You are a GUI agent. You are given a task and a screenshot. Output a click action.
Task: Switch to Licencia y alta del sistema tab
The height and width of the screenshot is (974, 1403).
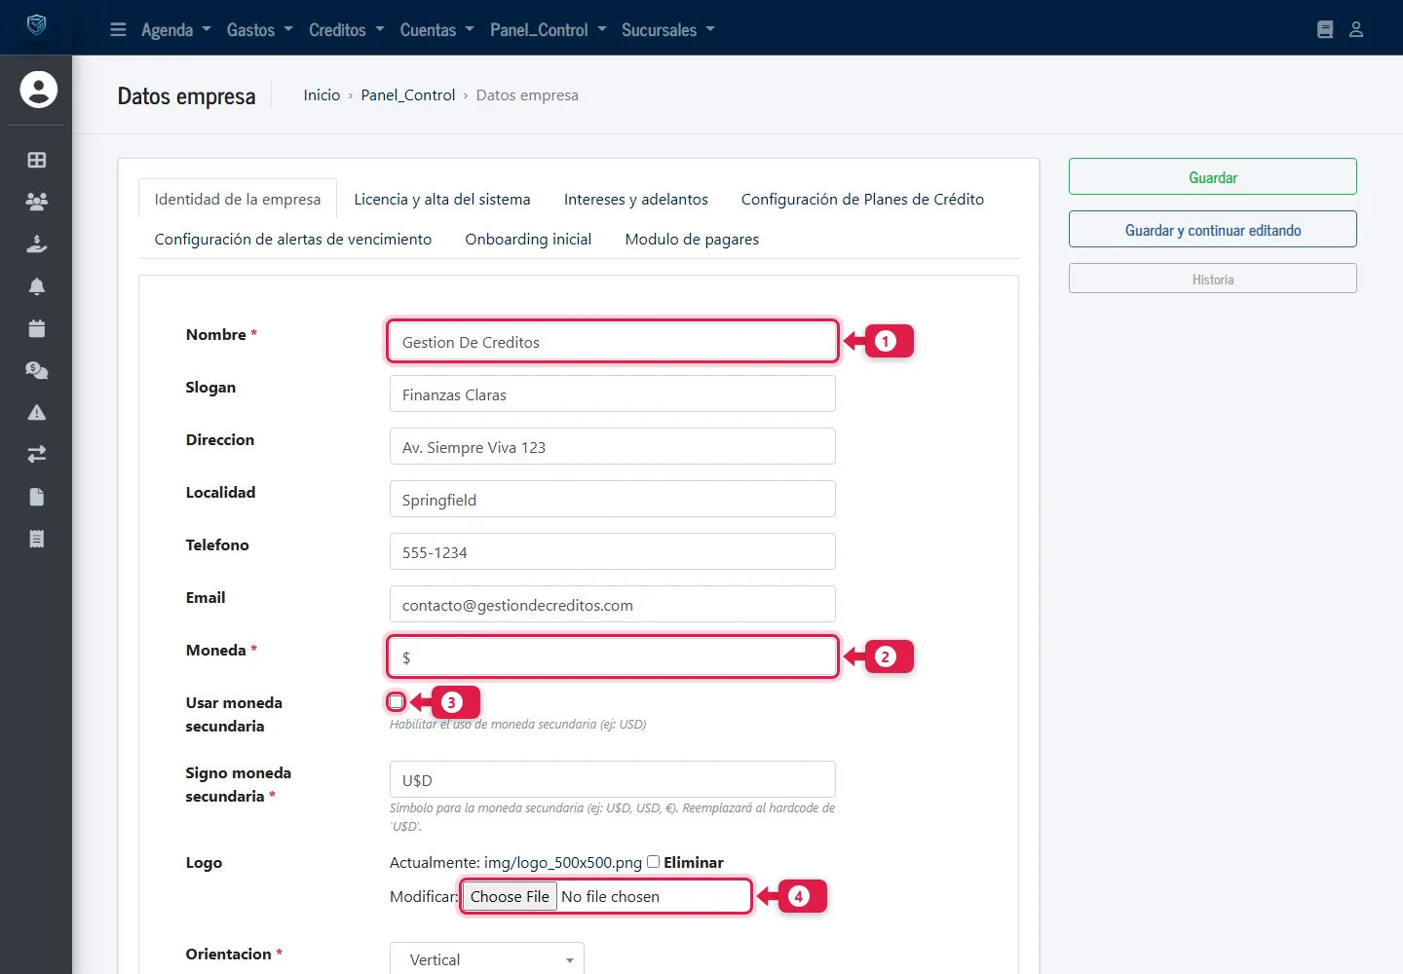(x=442, y=199)
